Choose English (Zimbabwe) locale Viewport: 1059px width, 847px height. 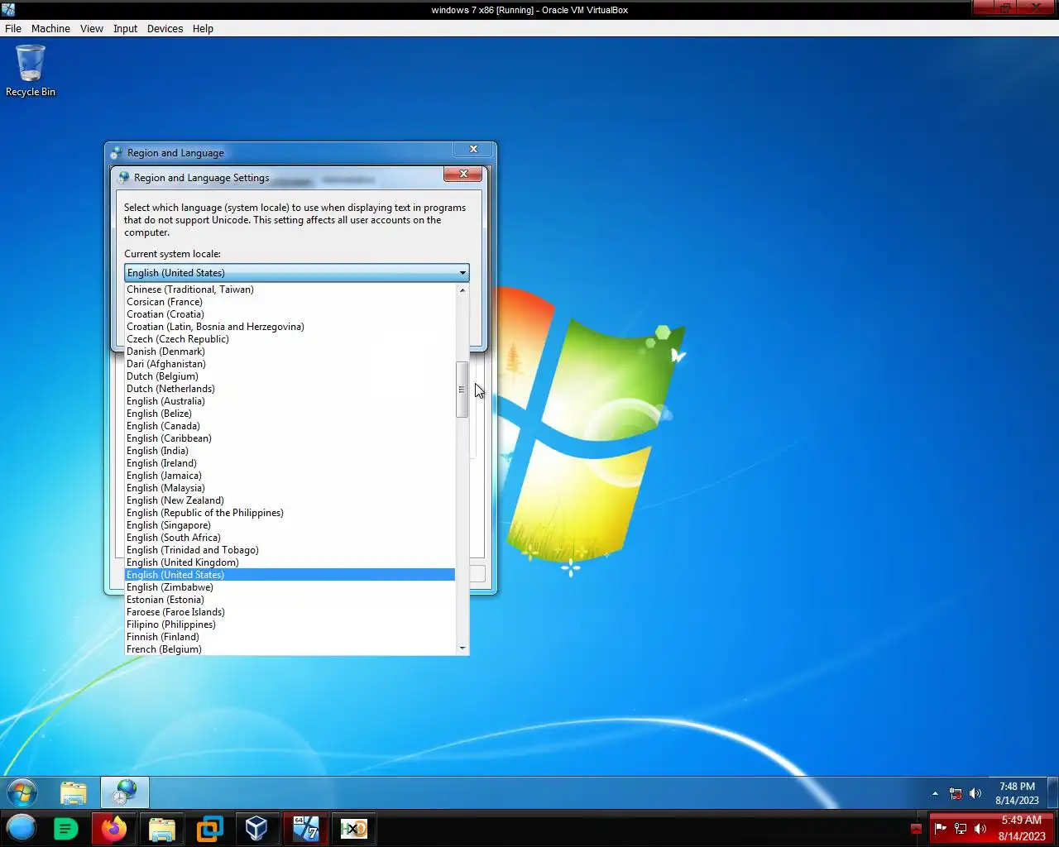tap(290, 587)
